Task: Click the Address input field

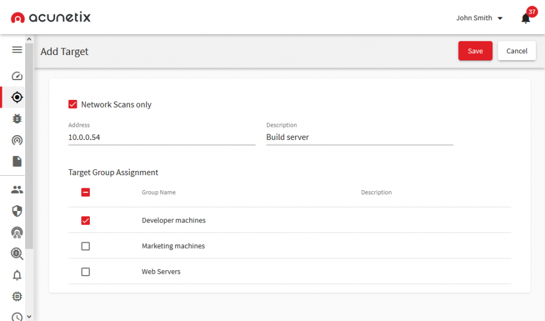Action: pyautogui.click(x=162, y=137)
